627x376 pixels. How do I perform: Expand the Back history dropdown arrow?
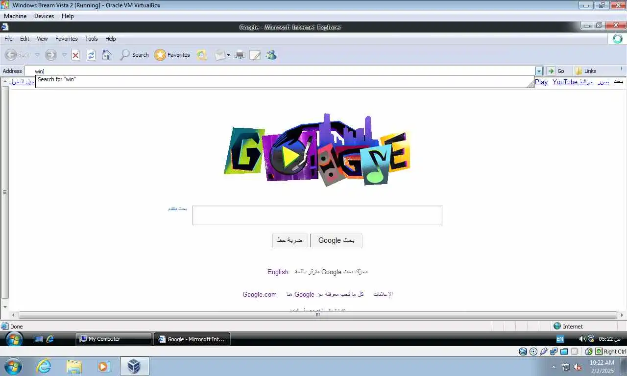click(x=37, y=55)
